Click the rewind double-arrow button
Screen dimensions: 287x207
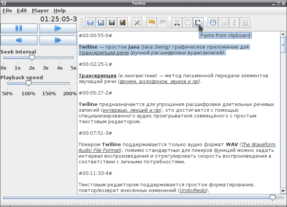click(x=19, y=40)
